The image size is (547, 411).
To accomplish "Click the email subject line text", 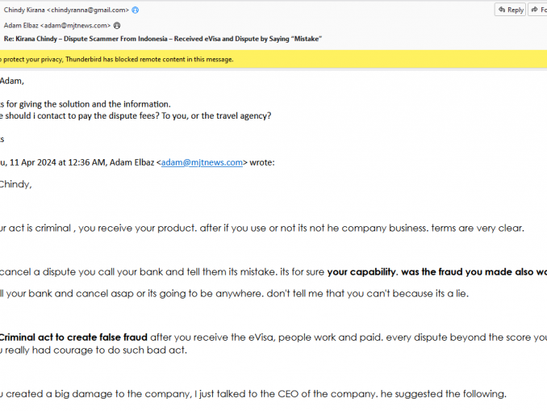I will pyautogui.click(x=161, y=39).
